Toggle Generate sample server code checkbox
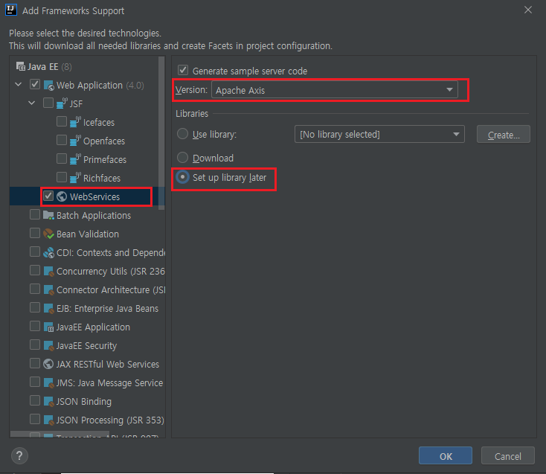546x474 pixels. click(183, 70)
